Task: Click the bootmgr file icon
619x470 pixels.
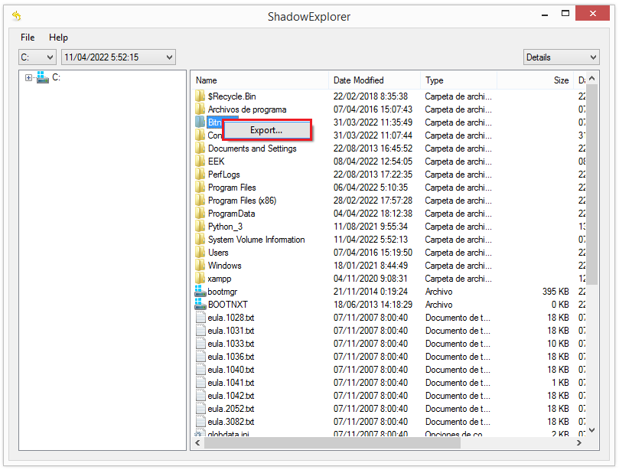Action: [x=200, y=292]
